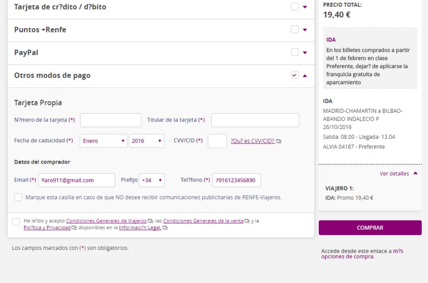Click the Salida: 08.00 - Llegada: 13.04 text
The width and height of the screenshot is (428, 283).
(359, 137)
